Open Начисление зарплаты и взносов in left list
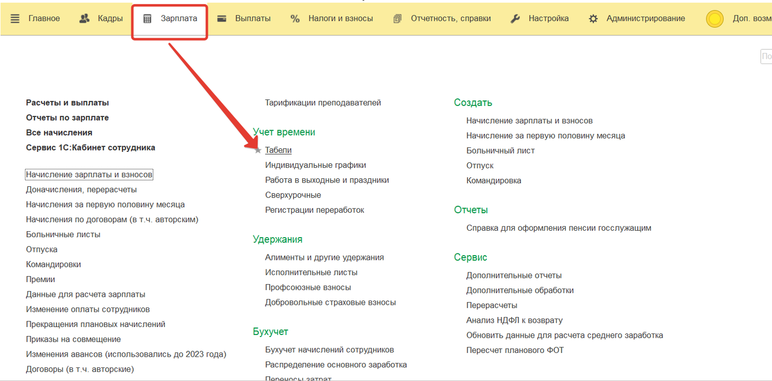Viewport: 772px width, 381px height. pos(89,175)
